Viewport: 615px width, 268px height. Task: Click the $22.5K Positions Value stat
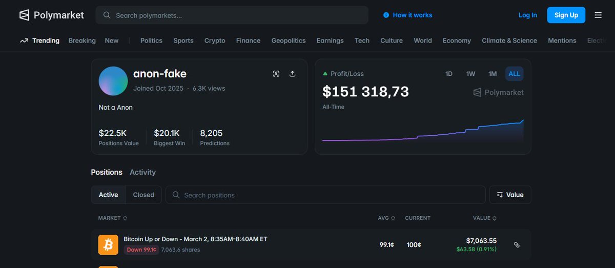tap(118, 137)
